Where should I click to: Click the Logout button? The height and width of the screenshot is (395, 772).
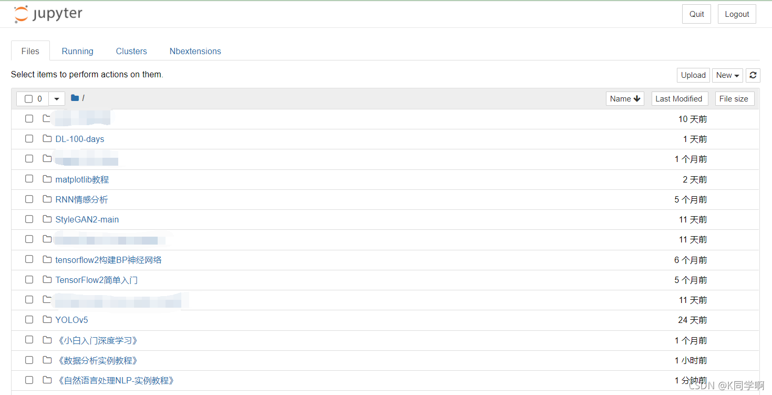pyautogui.click(x=737, y=14)
